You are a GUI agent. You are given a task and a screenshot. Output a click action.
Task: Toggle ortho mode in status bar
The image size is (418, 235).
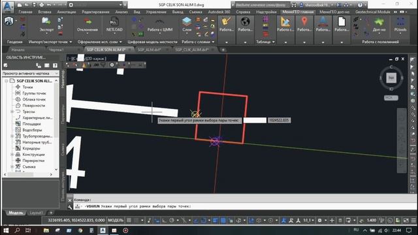[x=164, y=221]
